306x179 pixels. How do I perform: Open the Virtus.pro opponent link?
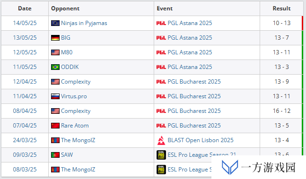[x=74, y=96]
